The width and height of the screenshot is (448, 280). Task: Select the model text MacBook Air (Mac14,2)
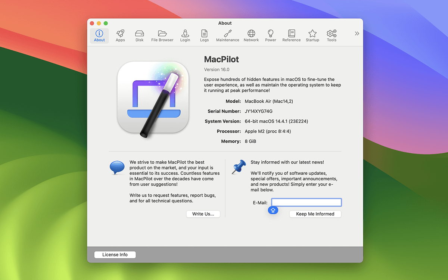[269, 101]
